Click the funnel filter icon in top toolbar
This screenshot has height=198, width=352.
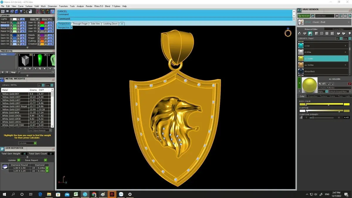pos(21,11)
